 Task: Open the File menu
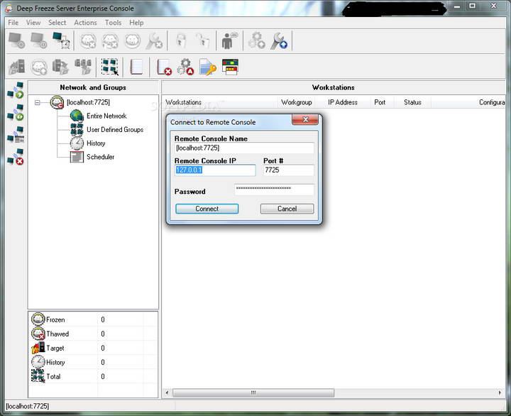click(13, 23)
